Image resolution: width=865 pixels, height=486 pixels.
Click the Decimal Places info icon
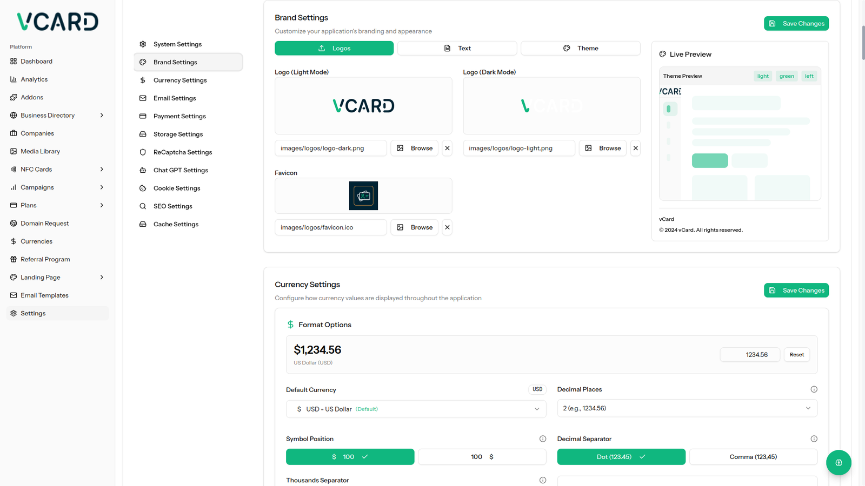814,389
